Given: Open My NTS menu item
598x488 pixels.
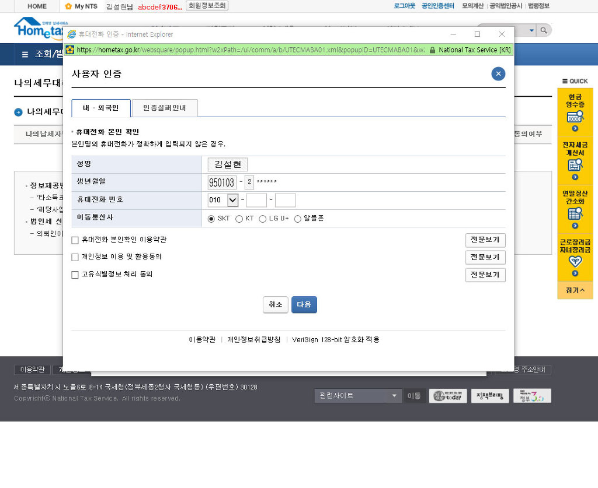Looking at the screenshot, I should (82, 6).
